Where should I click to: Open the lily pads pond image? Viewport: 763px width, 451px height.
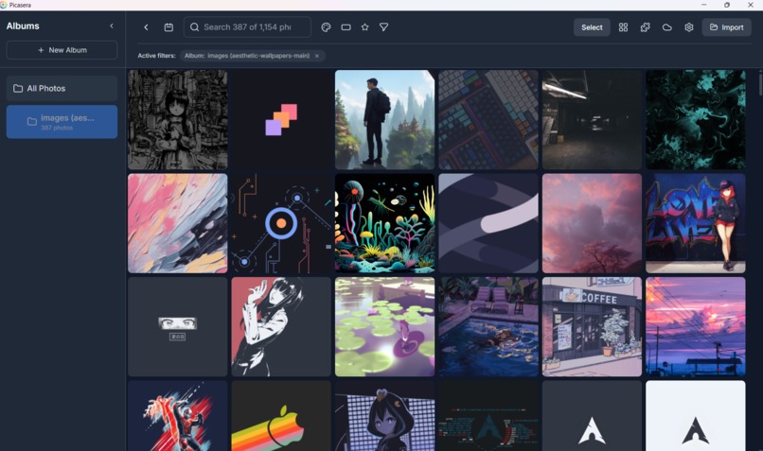point(385,326)
